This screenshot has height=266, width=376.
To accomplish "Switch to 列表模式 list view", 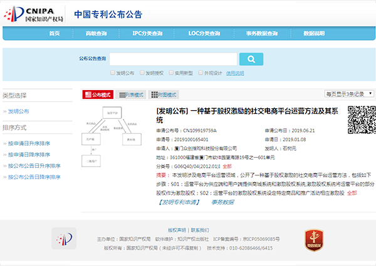I will (130, 95).
